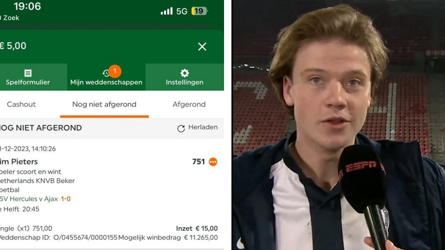
Task: Open the orange three-dot menu beside 751
Action: pos(213,162)
